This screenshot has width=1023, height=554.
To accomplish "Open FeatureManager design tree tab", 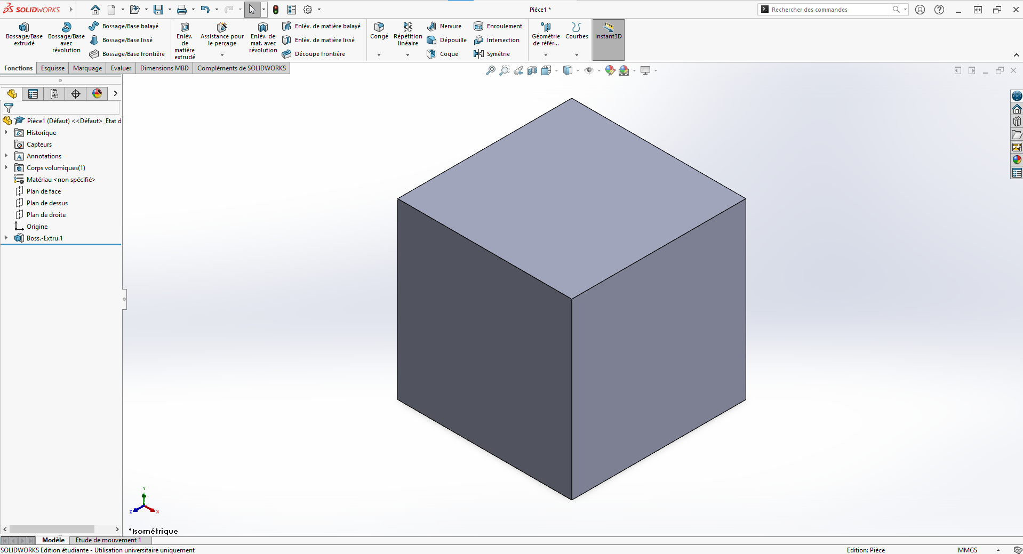I will point(12,94).
